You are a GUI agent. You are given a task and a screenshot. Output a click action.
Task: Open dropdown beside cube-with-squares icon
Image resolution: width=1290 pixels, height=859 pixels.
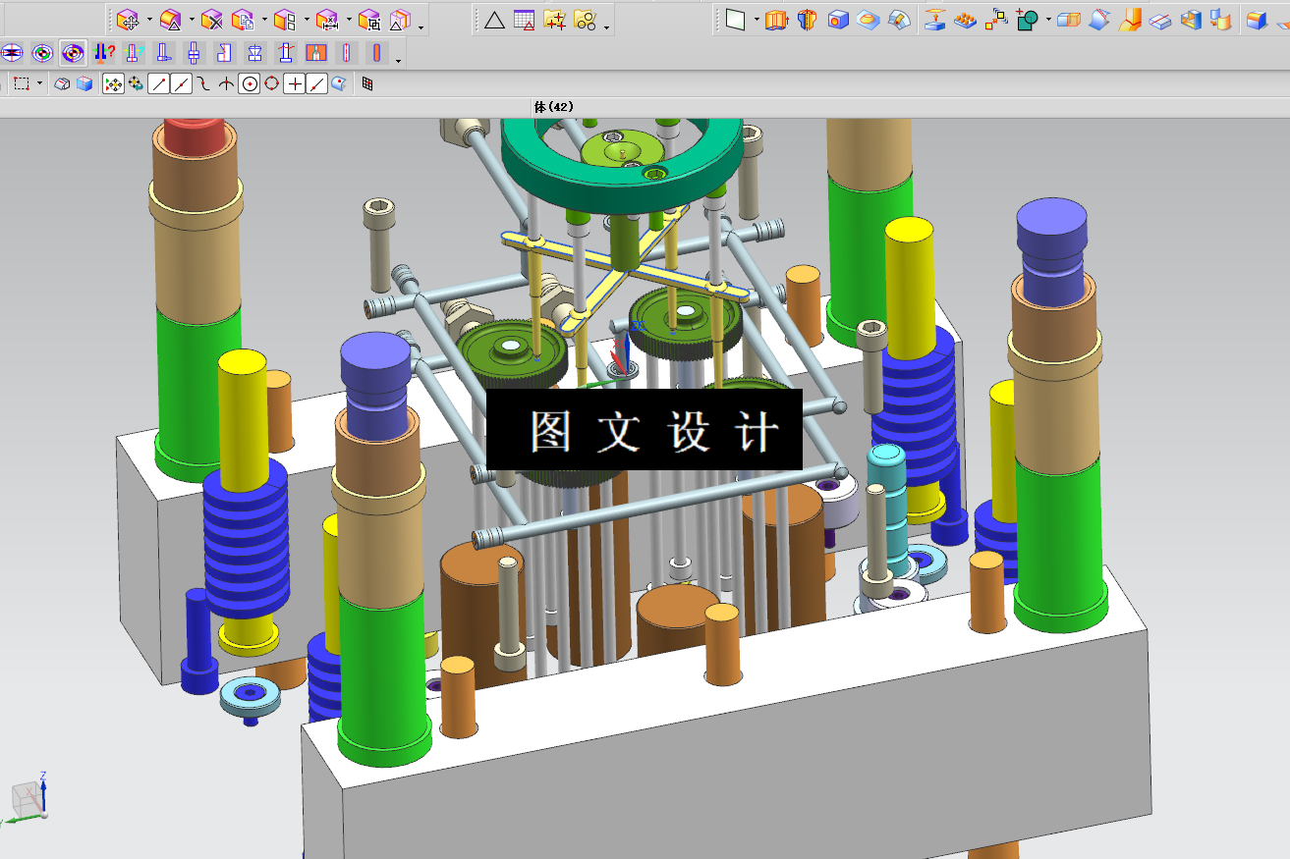(307, 20)
